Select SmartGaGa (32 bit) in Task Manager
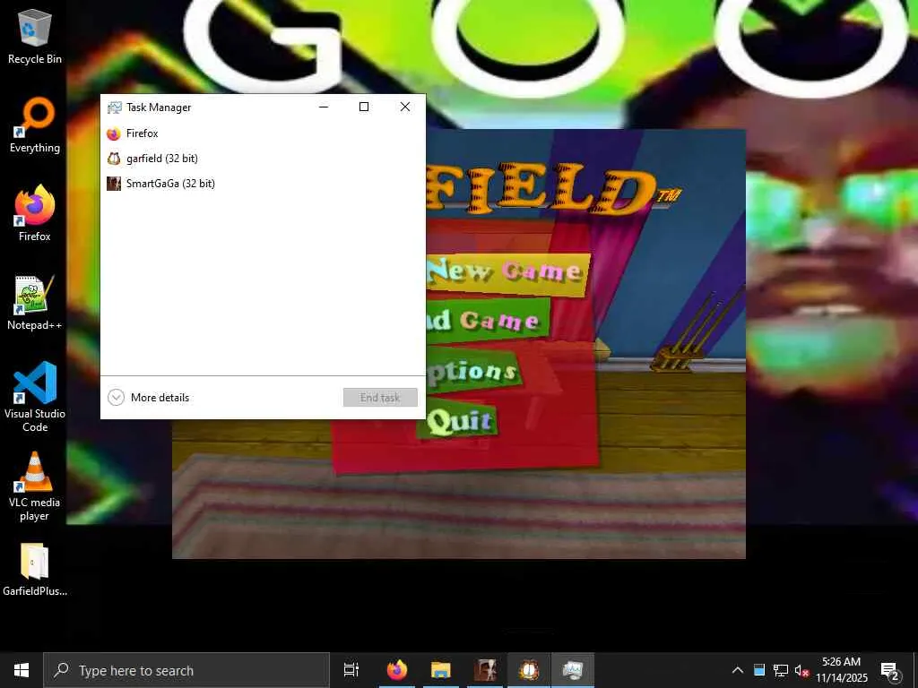The width and height of the screenshot is (918, 688). click(x=263, y=184)
